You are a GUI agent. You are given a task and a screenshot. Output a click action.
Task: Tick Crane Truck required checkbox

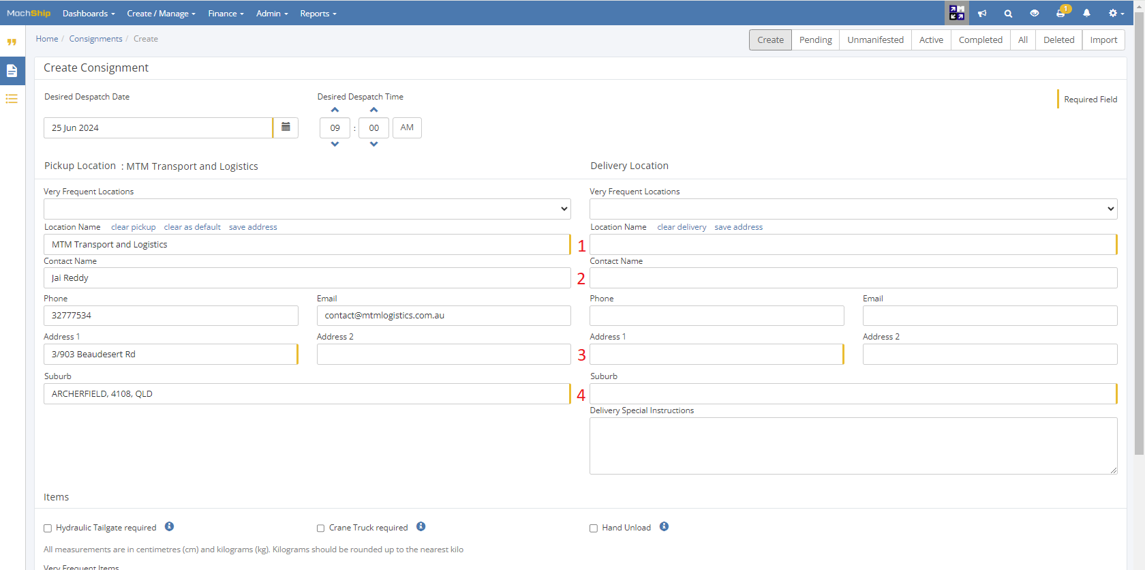pyautogui.click(x=320, y=528)
